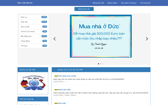Open the Thuê & Cho thuê category
Screen dimensions: 168x105
tap(34, 31)
